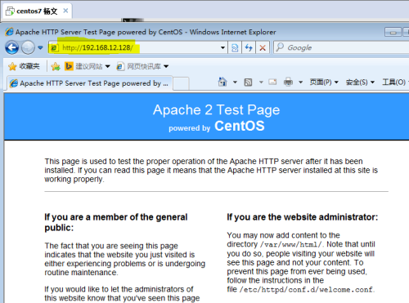Expand the Print options dropdown arrow
The image size is (409, 303).
coord(300,82)
